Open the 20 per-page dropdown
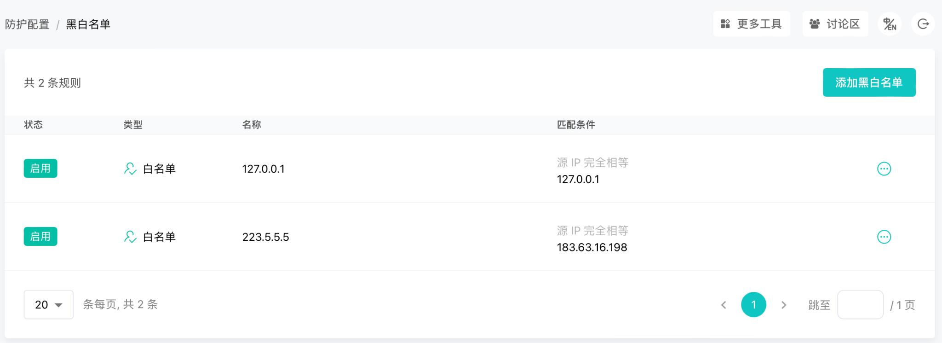The image size is (942, 343). [x=48, y=305]
